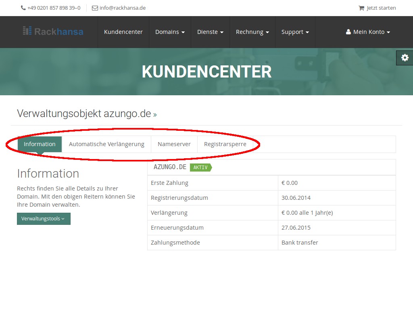This screenshot has width=413, height=310.
Task: Switch to the Registrarsperre tab
Action: [225, 144]
